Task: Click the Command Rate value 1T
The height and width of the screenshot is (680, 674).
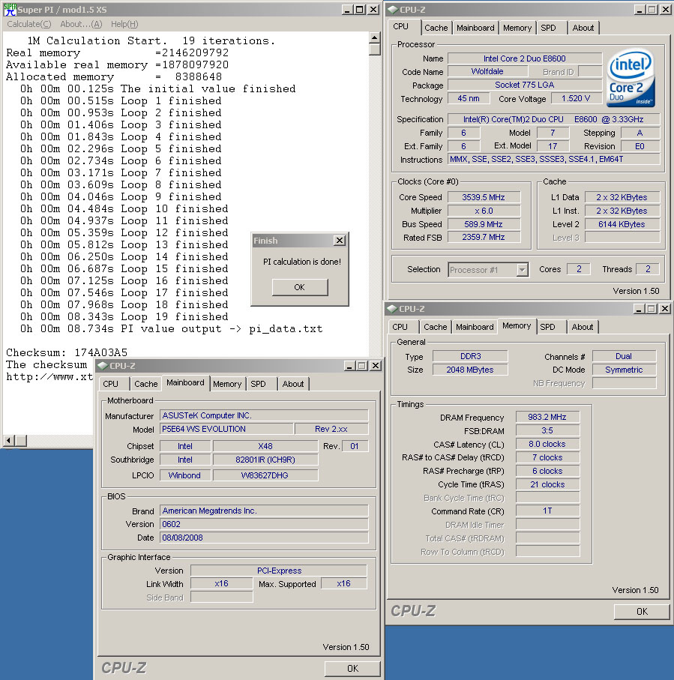Action: [x=547, y=511]
